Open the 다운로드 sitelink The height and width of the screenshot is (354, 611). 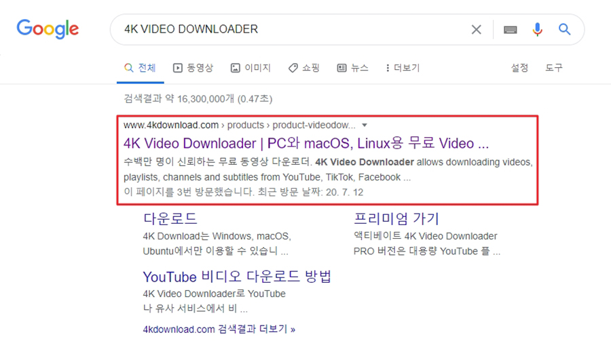[170, 218]
